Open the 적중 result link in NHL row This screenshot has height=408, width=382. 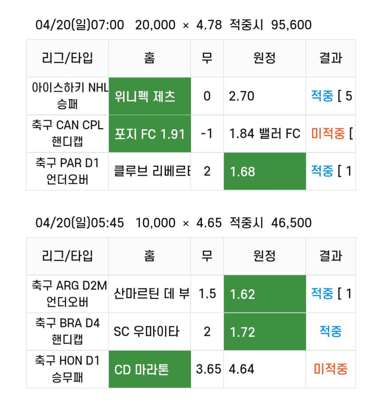pos(322,96)
